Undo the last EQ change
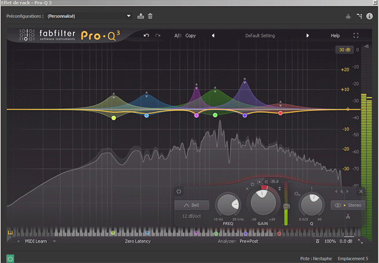 (146, 35)
